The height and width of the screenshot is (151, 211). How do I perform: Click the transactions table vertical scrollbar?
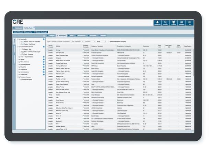pos(194,62)
